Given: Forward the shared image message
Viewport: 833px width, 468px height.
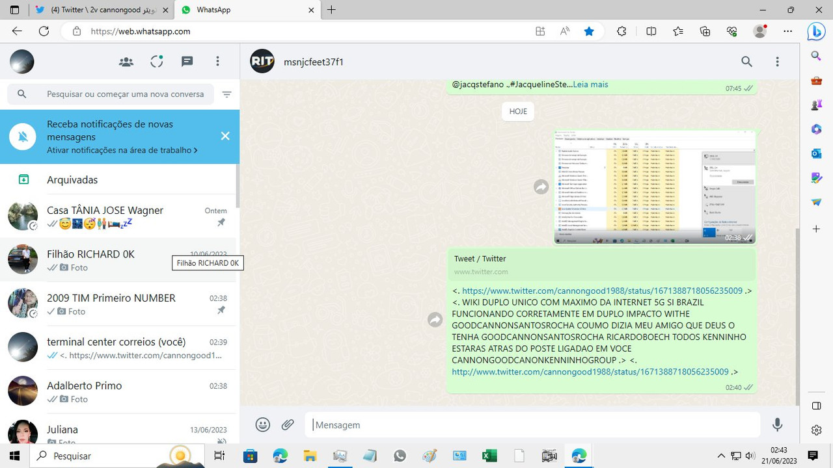Looking at the screenshot, I should coord(541,187).
